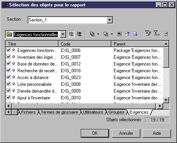Select the EXG_0009 code cell
The width and height of the screenshot is (177, 143).
point(71,91)
